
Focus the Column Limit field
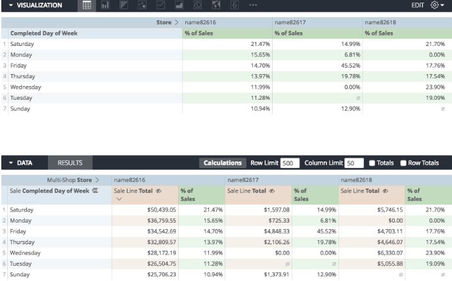pos(354,163)
